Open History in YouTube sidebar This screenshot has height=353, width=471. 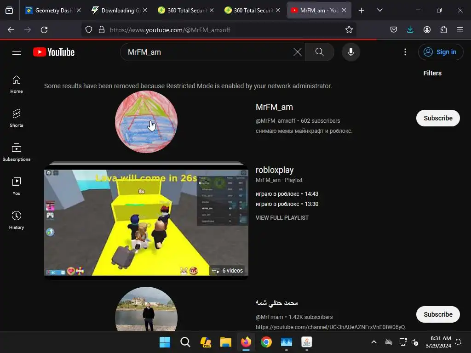pyautogui.click(x=17, y=220)
